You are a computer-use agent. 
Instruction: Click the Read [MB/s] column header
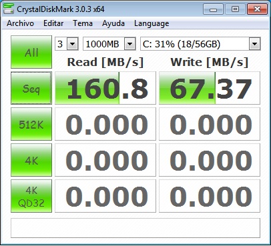click(x=105, y=62)
